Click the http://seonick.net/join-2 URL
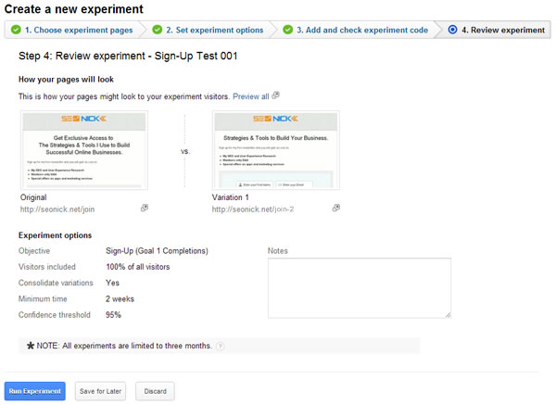This screenshot has width=556, height=405. pos(253,209)
